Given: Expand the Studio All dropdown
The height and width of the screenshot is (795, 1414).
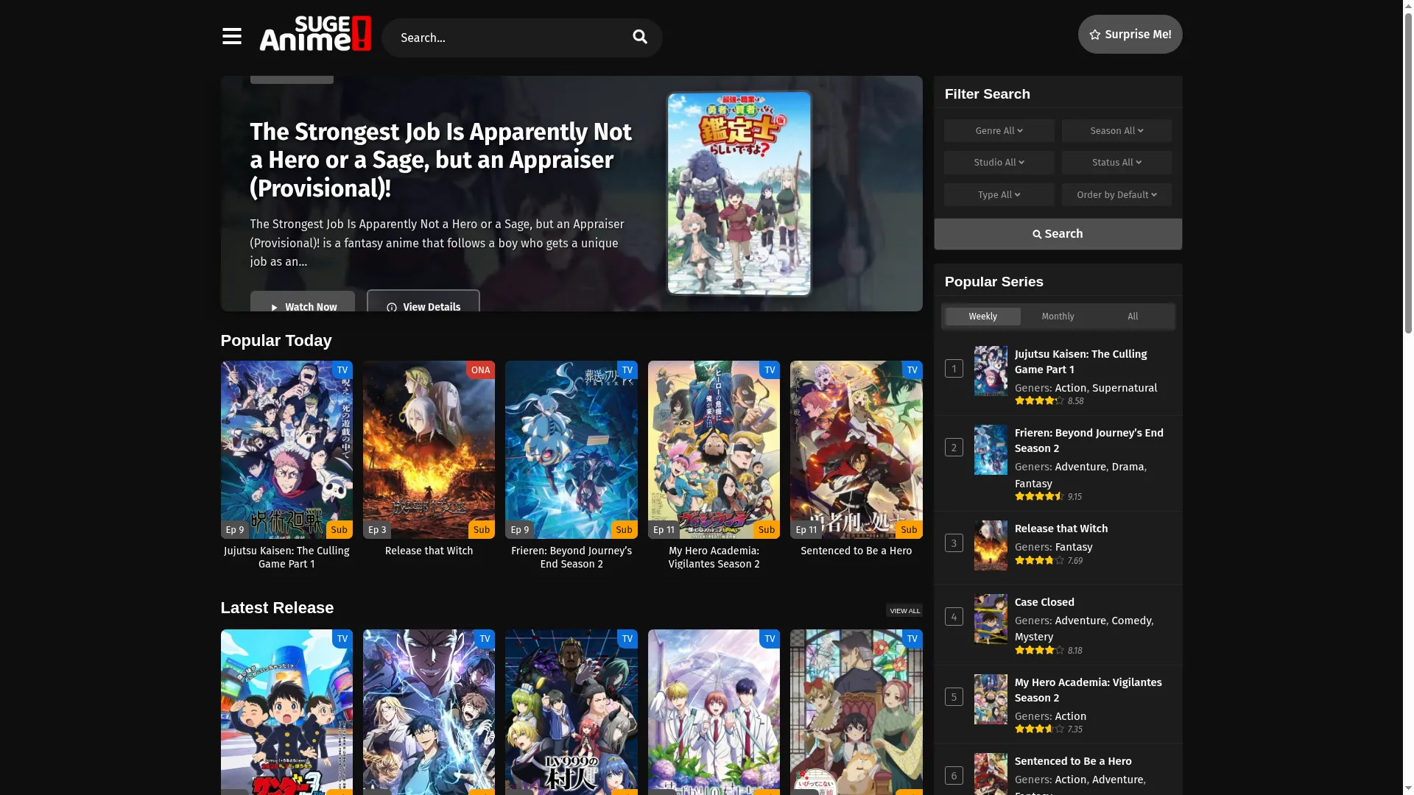Looking at the screenshot, I should 999,162.
